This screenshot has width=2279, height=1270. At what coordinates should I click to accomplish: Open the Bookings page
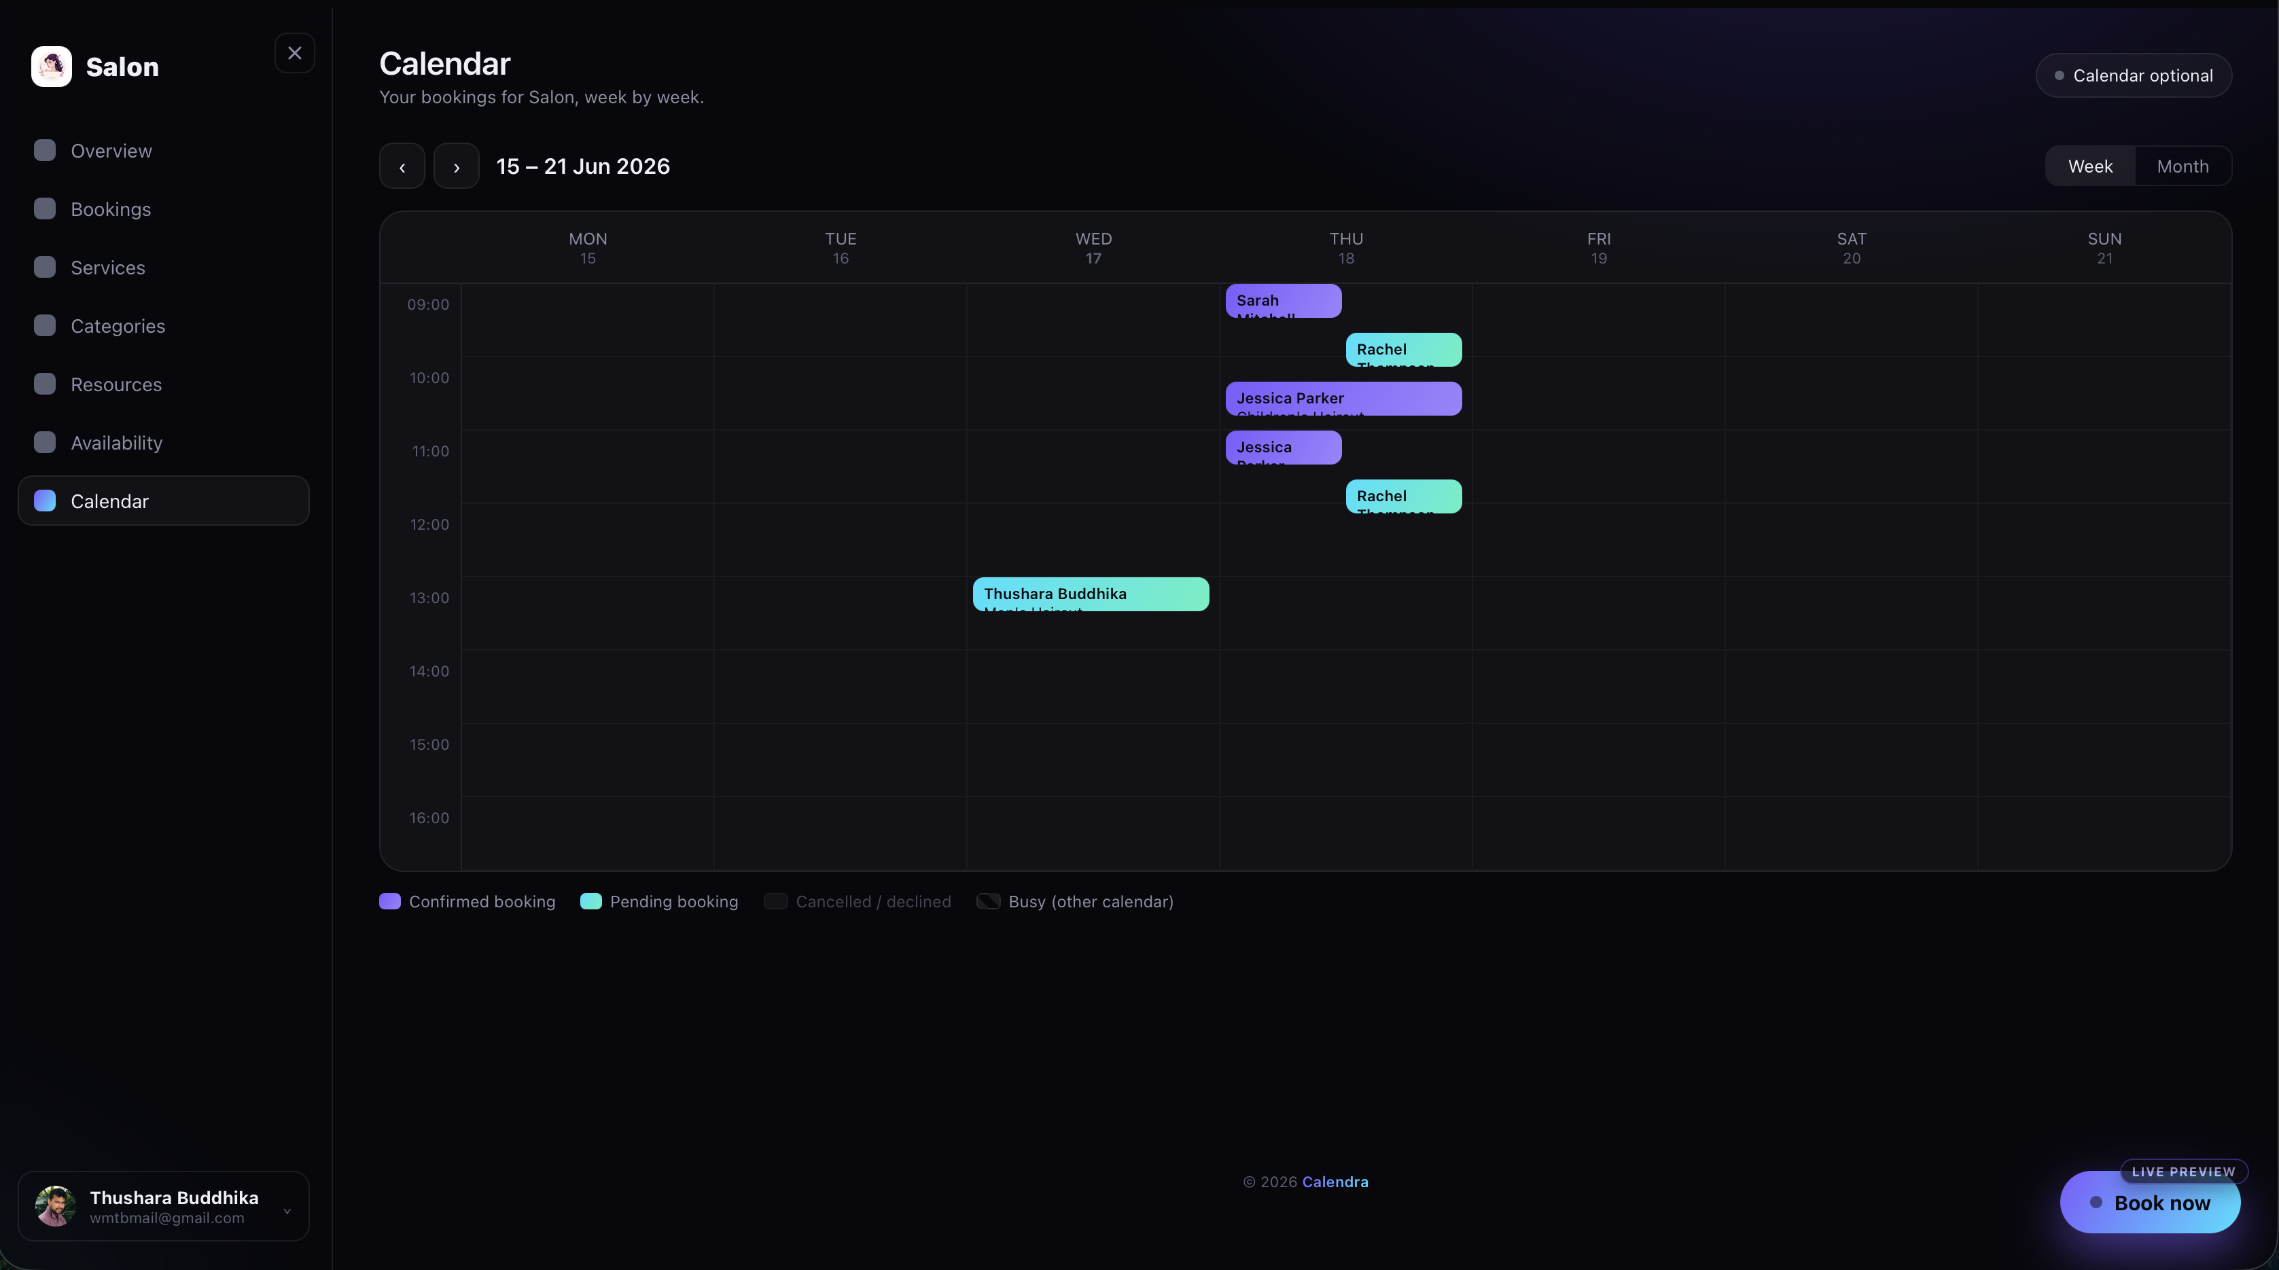pyautogui.click(x=164, y=208)
